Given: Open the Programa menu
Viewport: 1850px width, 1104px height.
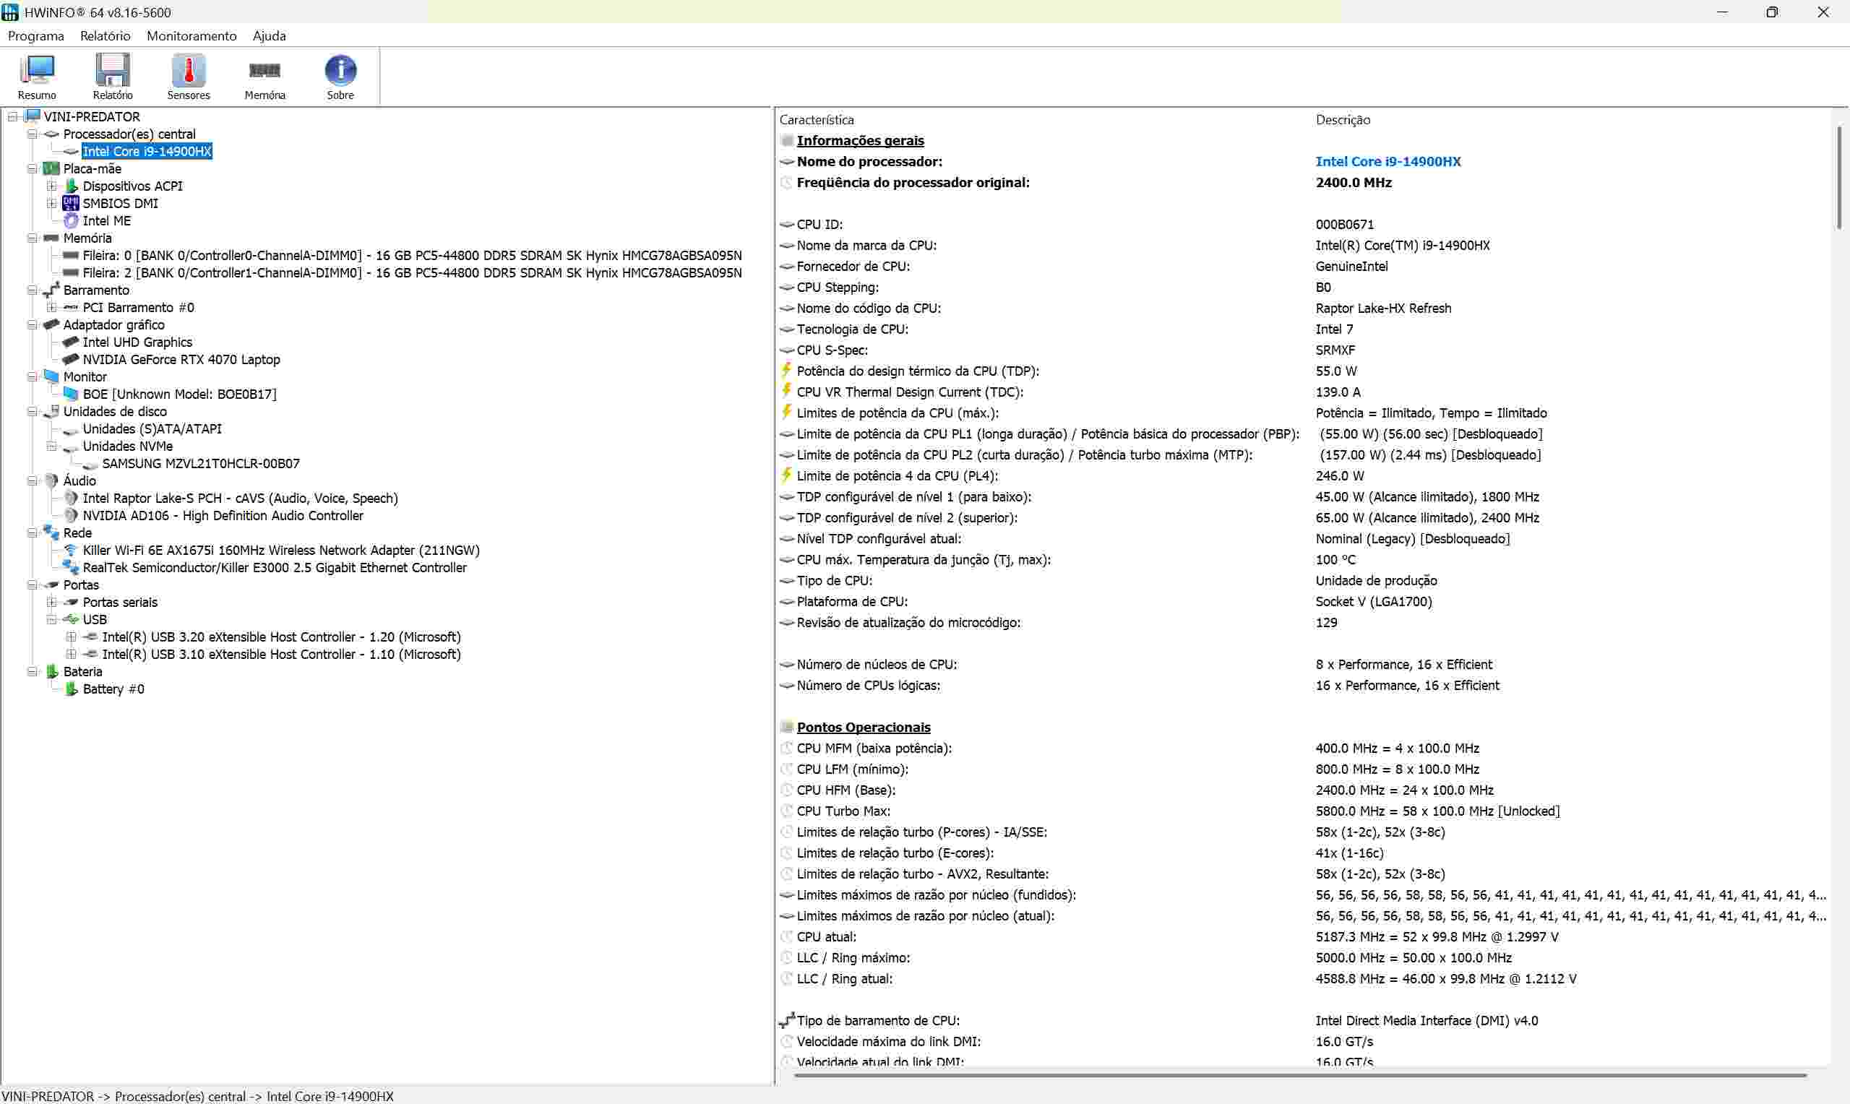Looking at the screenshot, I should point(35,35).
